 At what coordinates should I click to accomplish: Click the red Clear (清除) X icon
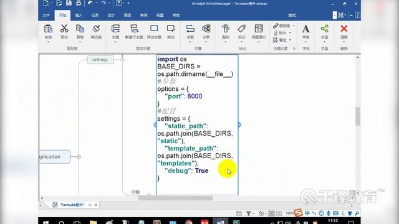pyautogui.click(x=344, y=29)
